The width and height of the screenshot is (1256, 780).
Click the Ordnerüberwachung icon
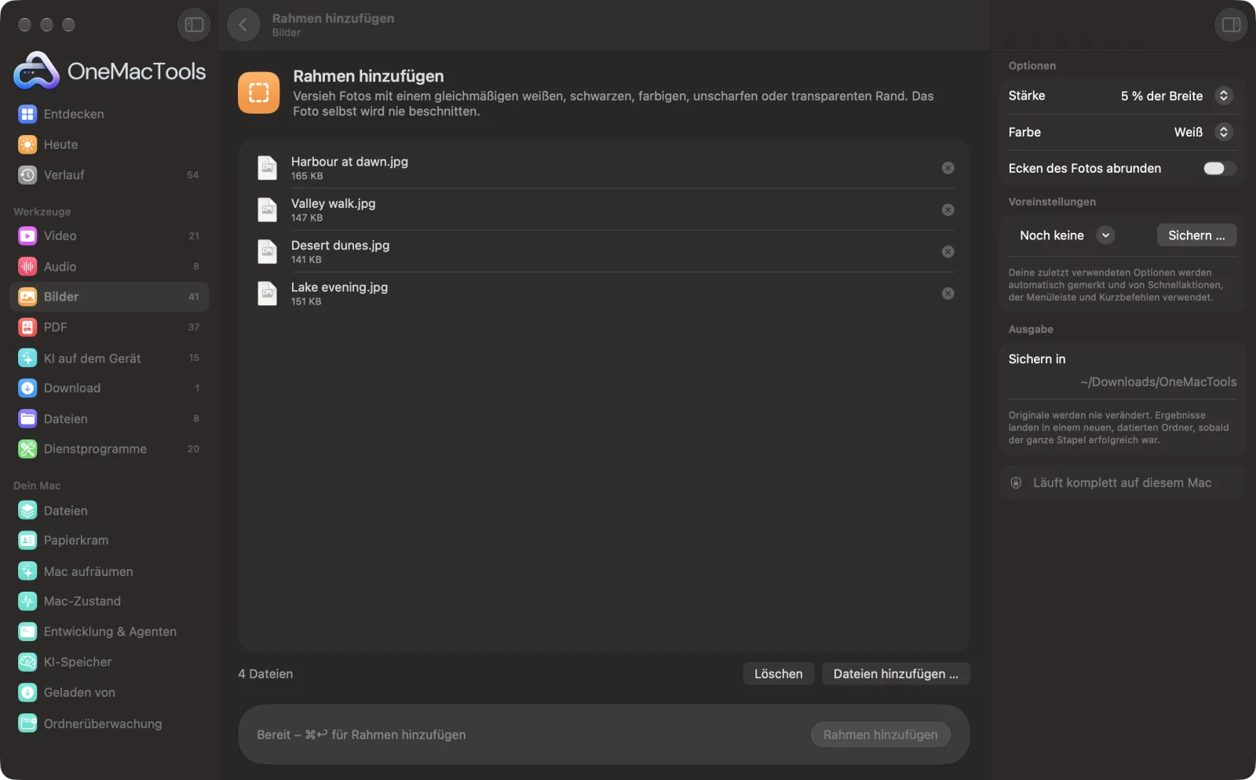click(27, 724)
